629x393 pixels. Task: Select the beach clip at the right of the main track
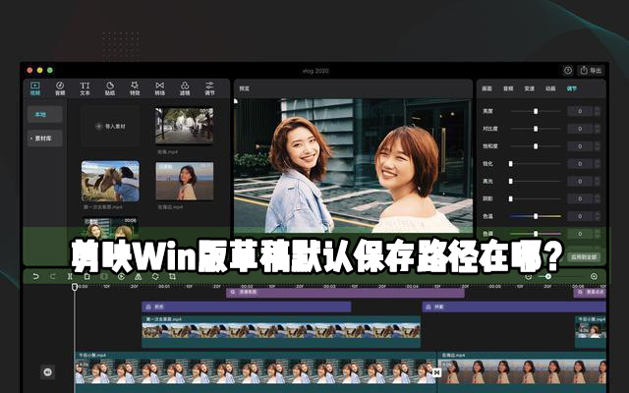523,372
